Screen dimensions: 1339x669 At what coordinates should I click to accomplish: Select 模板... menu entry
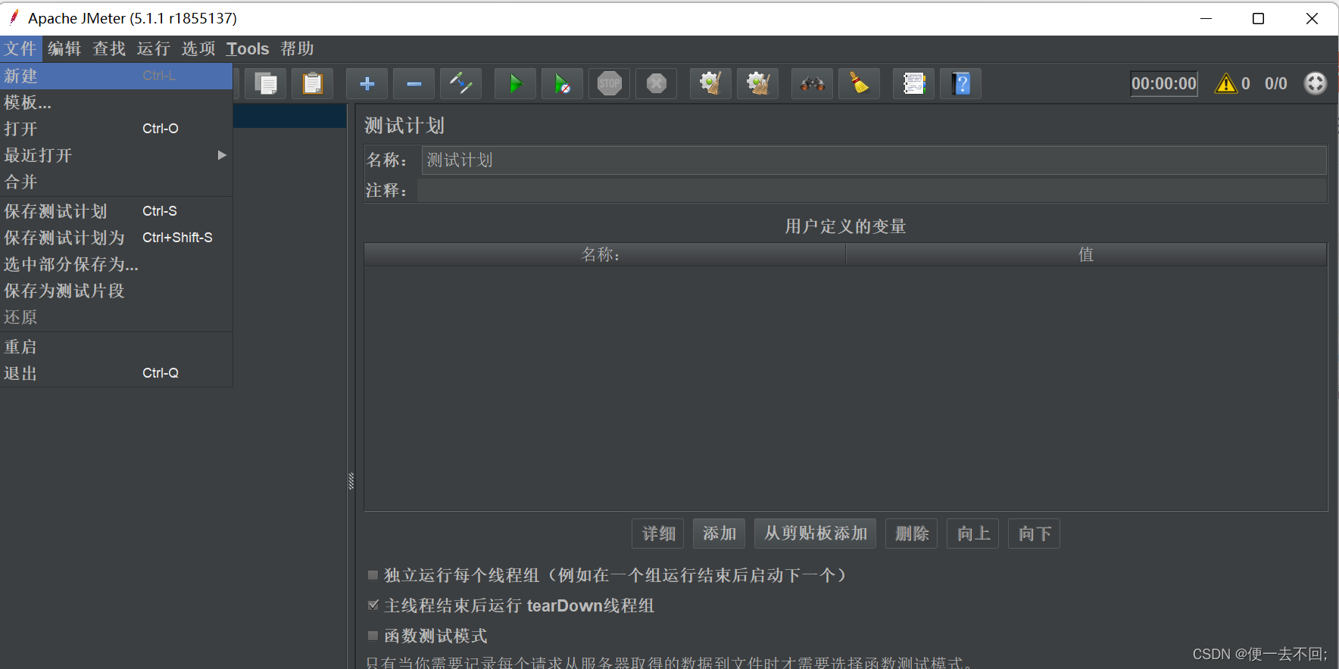(116, 102)
